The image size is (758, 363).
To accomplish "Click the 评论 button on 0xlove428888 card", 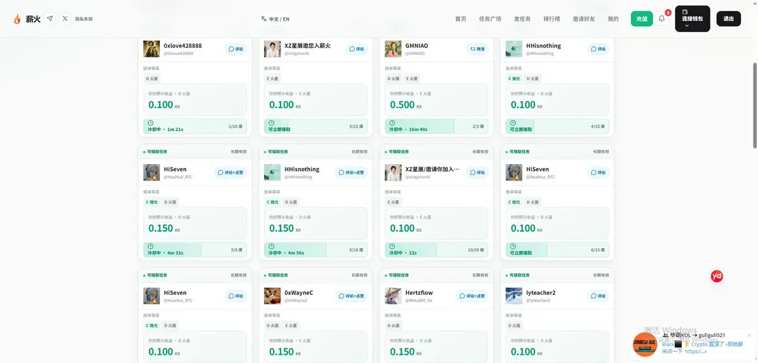I will [236, 49].
